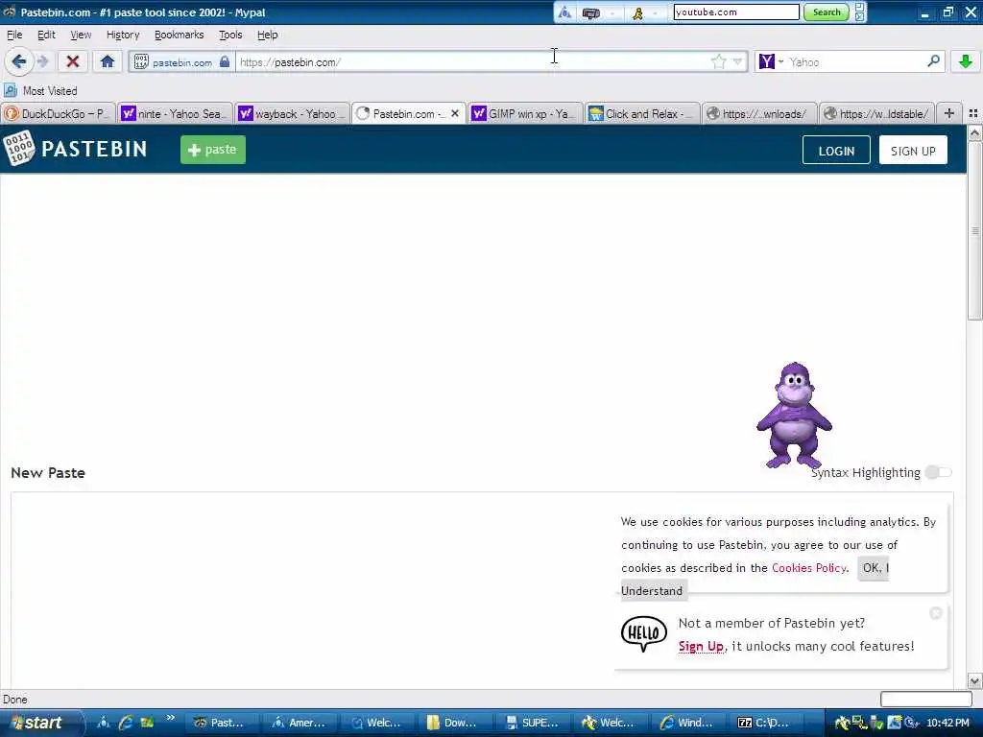Switch to the https://w..ldstable/ tab
Screen dimensions: 983x737
coord(877,113)
